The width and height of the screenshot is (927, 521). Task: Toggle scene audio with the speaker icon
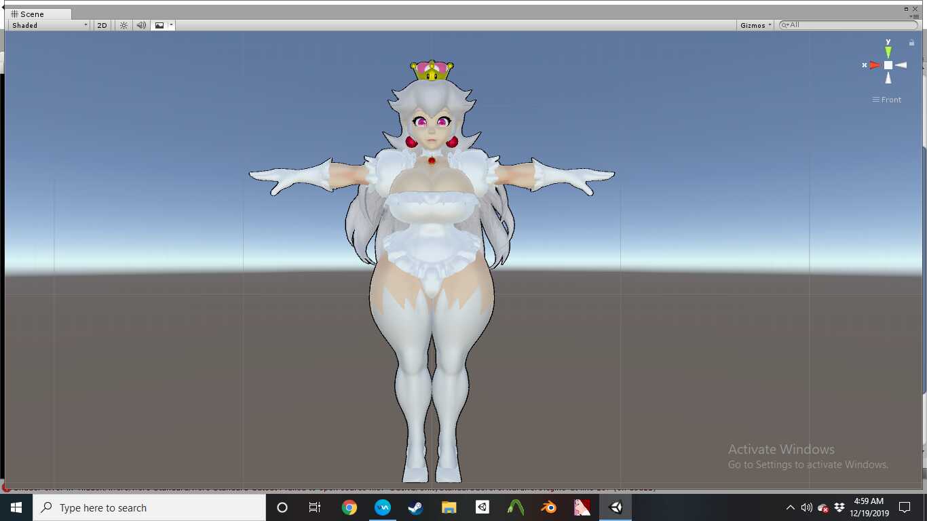click(x=141, y=25)
